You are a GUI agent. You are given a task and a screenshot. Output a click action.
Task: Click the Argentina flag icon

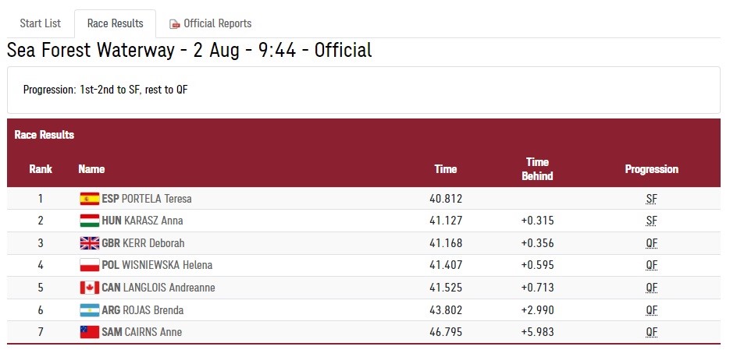click(x=89, y=310)
